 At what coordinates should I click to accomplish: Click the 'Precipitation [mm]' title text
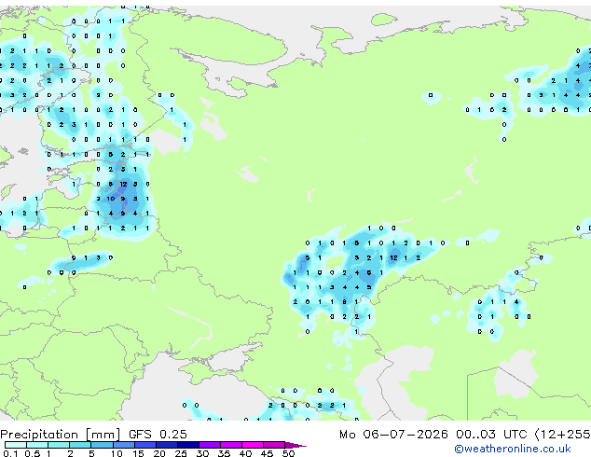coord(61,435)
